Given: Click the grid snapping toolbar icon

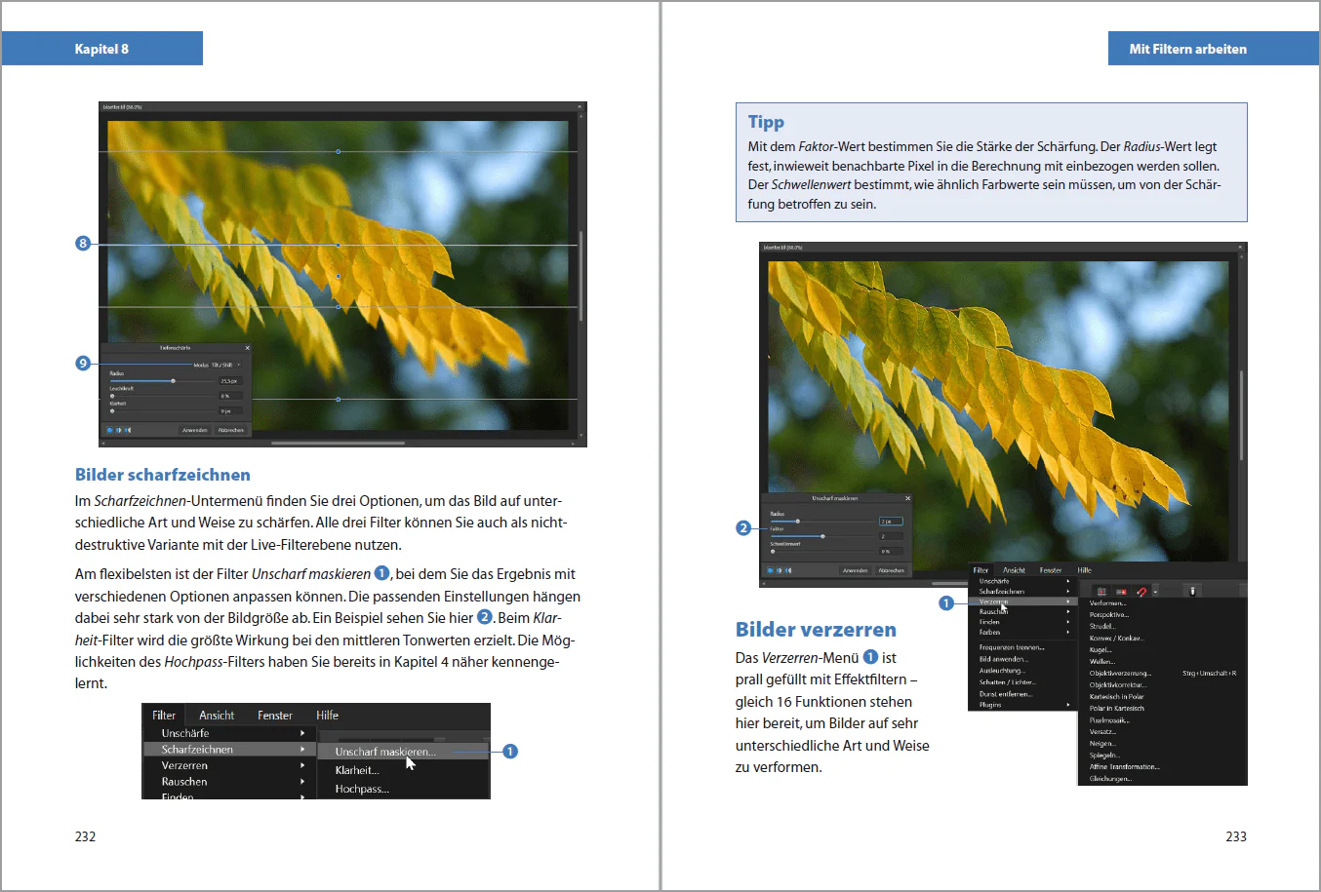Looking at the screenshot, I should 1101,592.
